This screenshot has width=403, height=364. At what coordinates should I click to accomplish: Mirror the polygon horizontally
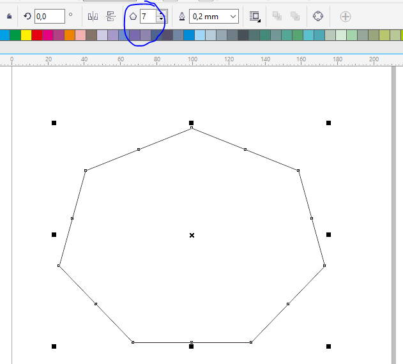tap(93, 17)
